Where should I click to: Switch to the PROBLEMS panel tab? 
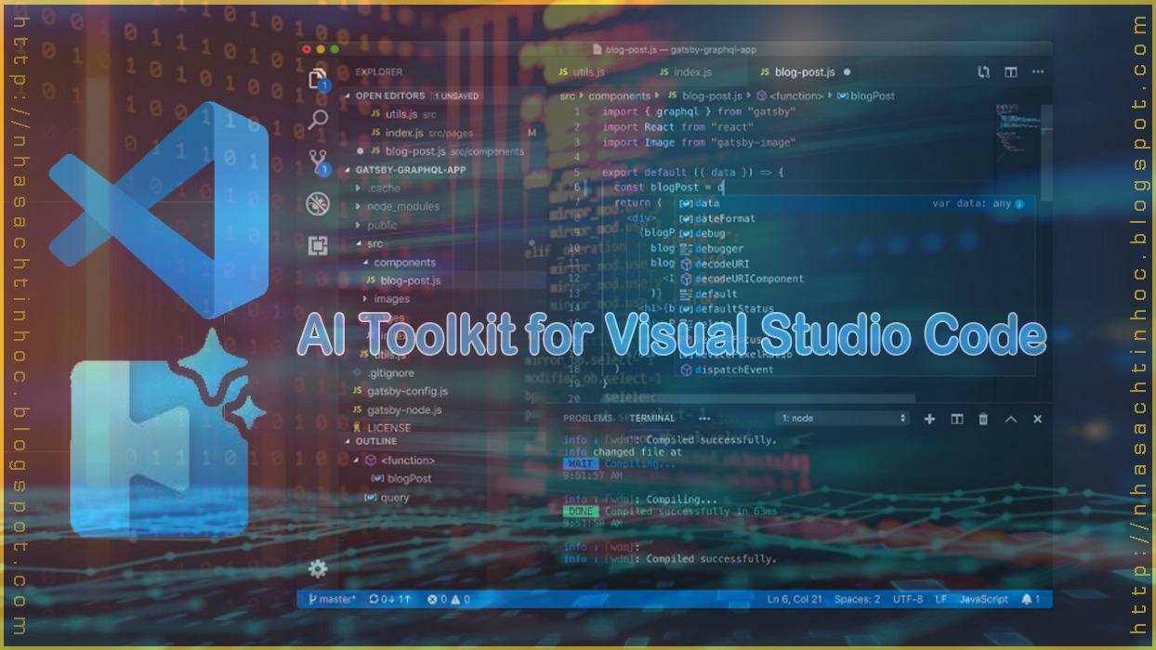point(587,419)
